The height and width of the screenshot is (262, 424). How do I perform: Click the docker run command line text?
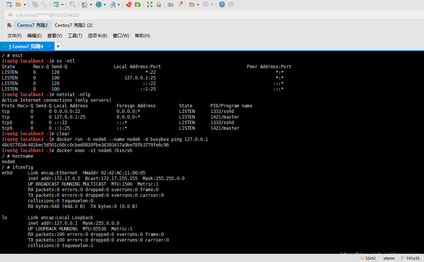pyautogui.click(x=132, y=139)
